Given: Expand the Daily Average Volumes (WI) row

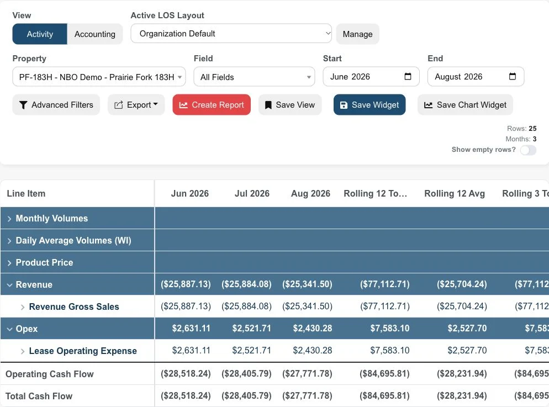Looking at the screenshot, I should tap(9, 241).
